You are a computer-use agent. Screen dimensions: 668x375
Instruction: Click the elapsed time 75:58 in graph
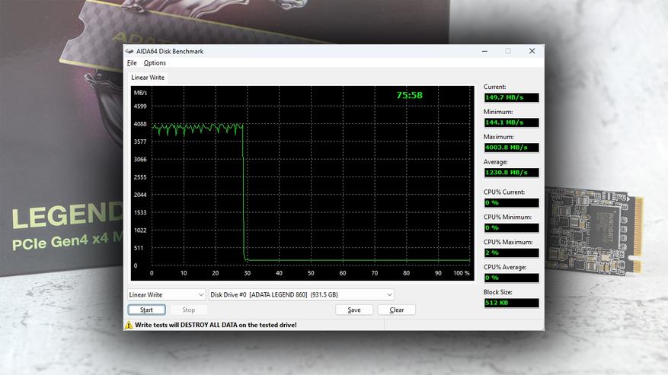coord(409,95)
